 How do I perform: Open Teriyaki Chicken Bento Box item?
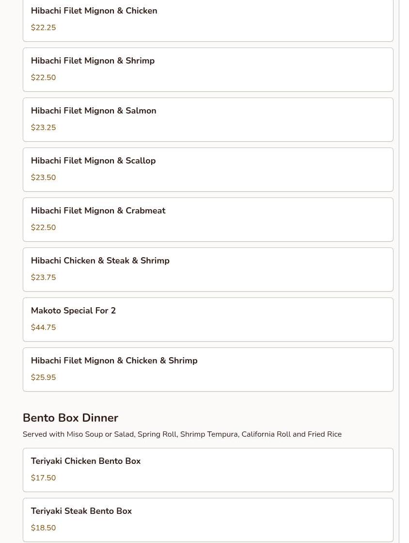[x=208, y=470]
